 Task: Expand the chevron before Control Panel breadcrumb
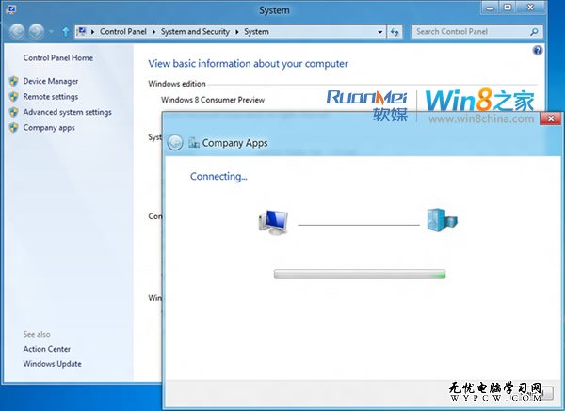92,32
